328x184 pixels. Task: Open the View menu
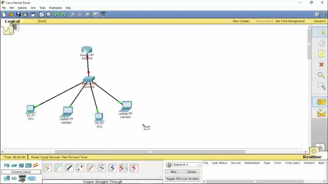point(33,8)
